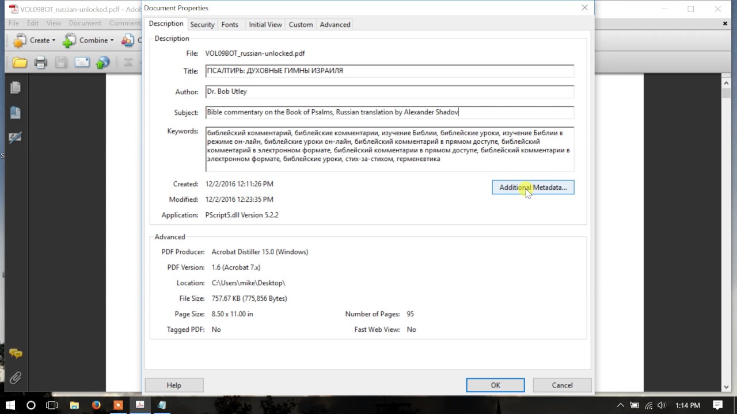Switch to the Description tab
Viewport: 737px width, 414px height.
pyautogui.click(x=166, y=24)
